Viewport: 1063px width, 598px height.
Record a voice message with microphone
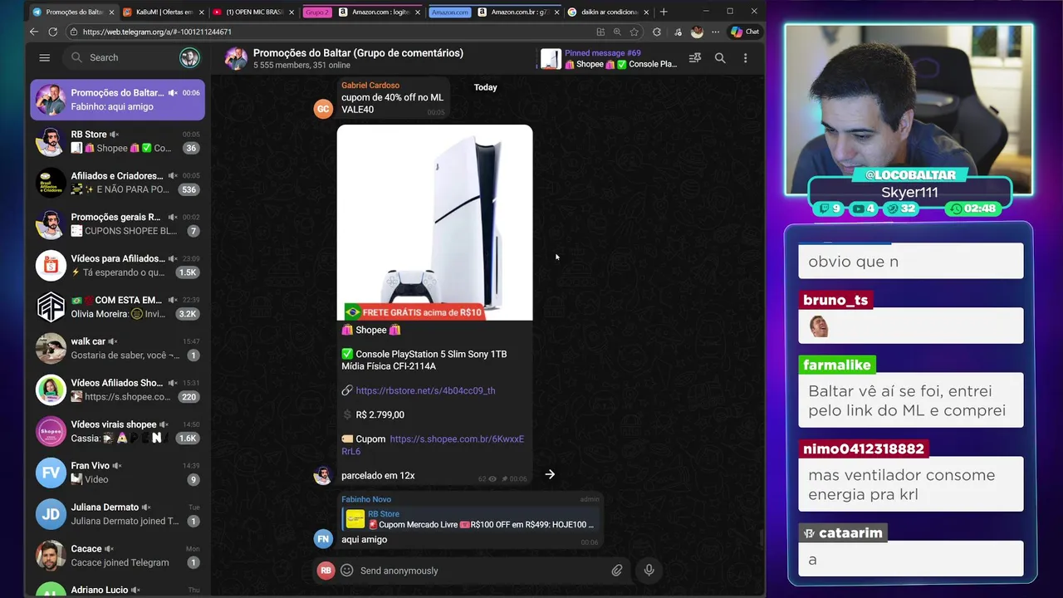649,570
